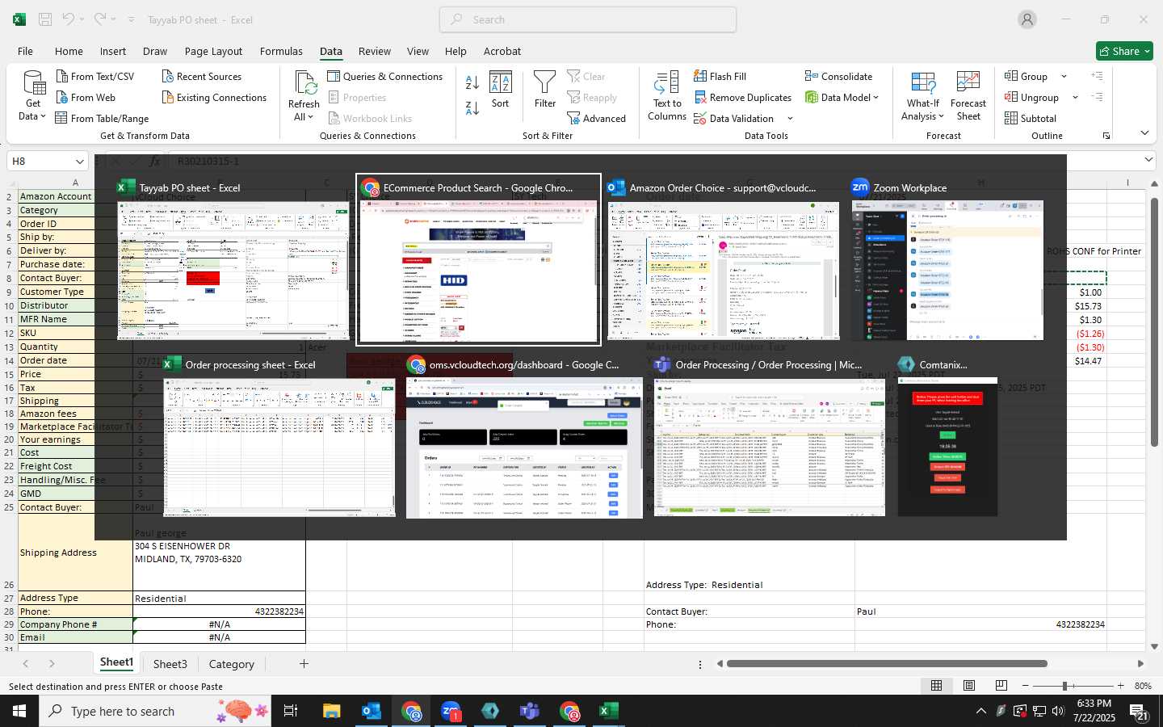Switch to the Review tab
The image size is (1163, 727).
pyautogui.click(x=375, y=51)
